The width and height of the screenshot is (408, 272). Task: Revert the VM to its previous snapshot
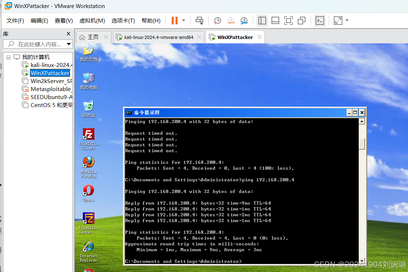(x=231, y=20)
